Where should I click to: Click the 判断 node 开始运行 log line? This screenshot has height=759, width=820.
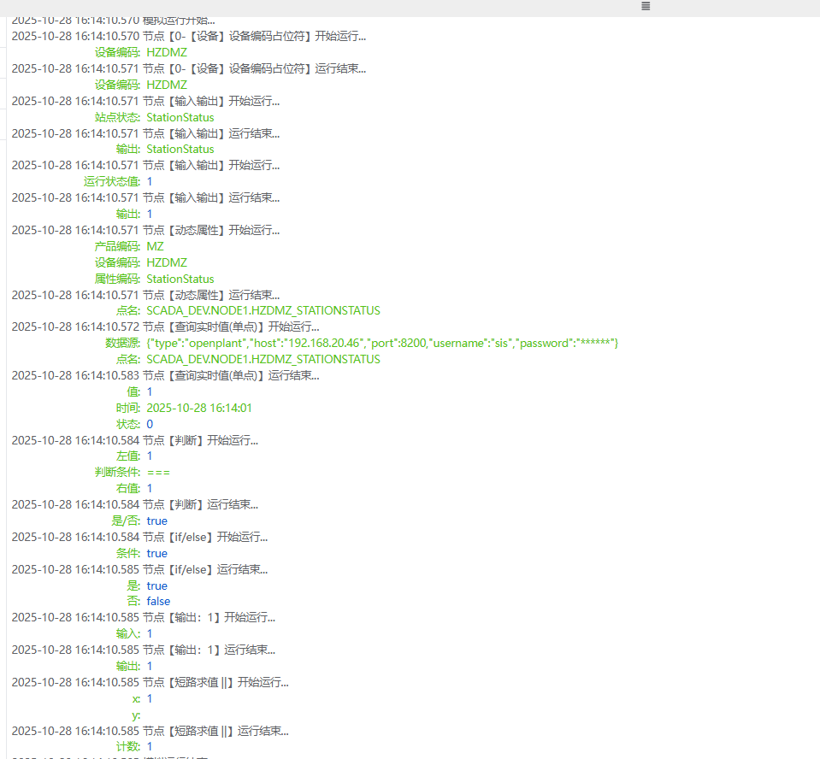(x=134, y=440)
